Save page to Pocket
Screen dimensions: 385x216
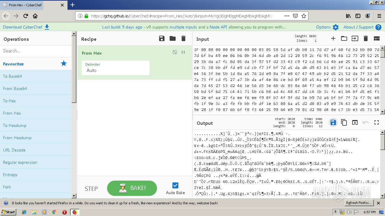(295, 16)
